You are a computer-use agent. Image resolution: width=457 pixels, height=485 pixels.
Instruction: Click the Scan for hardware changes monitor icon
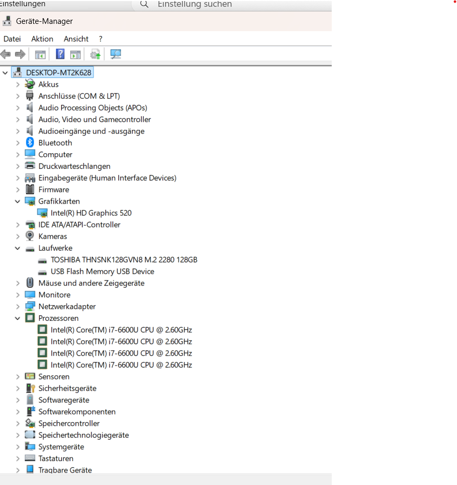click(115, 55)
